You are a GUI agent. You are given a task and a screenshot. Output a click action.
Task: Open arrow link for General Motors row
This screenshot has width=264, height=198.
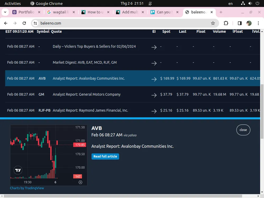[154, 95]
